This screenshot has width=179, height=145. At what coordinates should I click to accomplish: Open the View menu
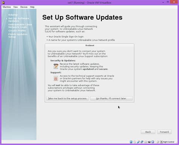(15, 7)
